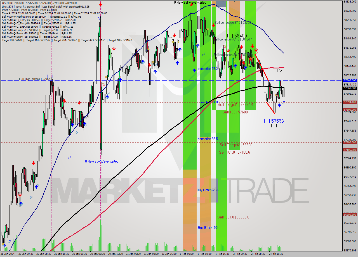Click the '2 Feb 16:30' time axis label
The height and width of the screenshot is (257, 358).
coord(276,254)
